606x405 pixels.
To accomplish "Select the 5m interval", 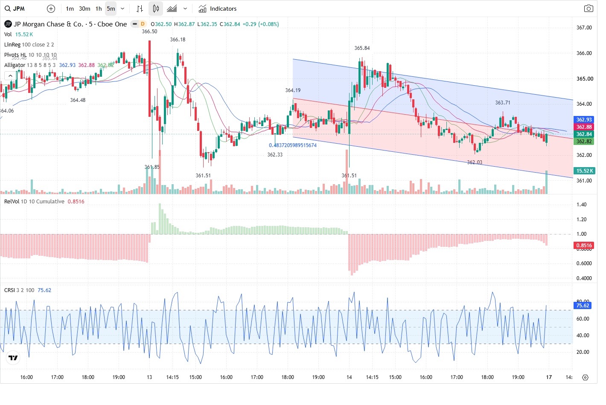I will (x=111, y=9).
